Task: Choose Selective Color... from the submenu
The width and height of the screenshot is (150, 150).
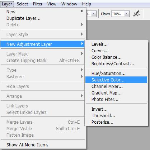Action: pyautogui.click(x=116, y=80)
